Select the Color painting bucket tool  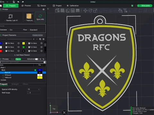tap(120, 11)
